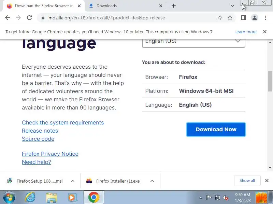The height and width of the screenshot is (204, 273).
Task: Open the Source code link
Action: (x=38, y=139)
